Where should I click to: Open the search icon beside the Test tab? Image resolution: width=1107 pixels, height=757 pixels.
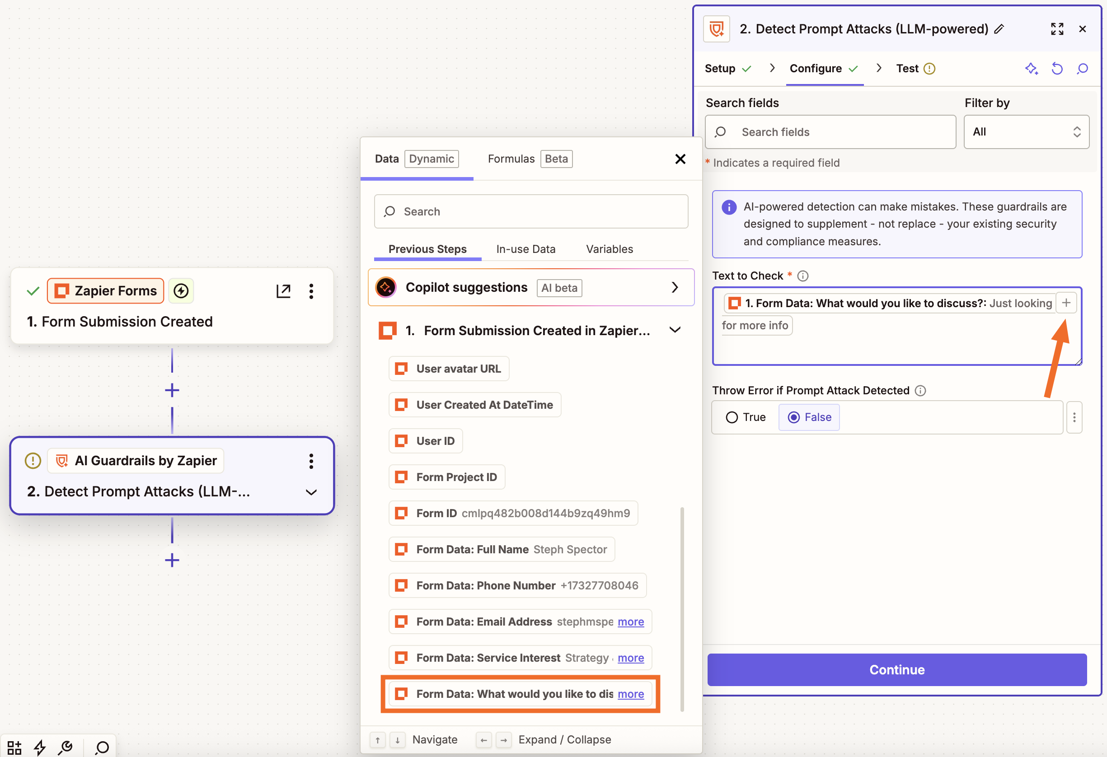click(1082, 69)
